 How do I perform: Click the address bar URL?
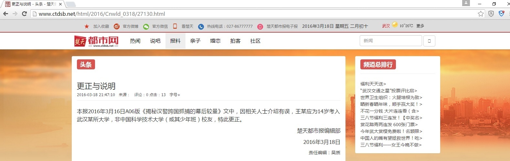tap(102, 14)
